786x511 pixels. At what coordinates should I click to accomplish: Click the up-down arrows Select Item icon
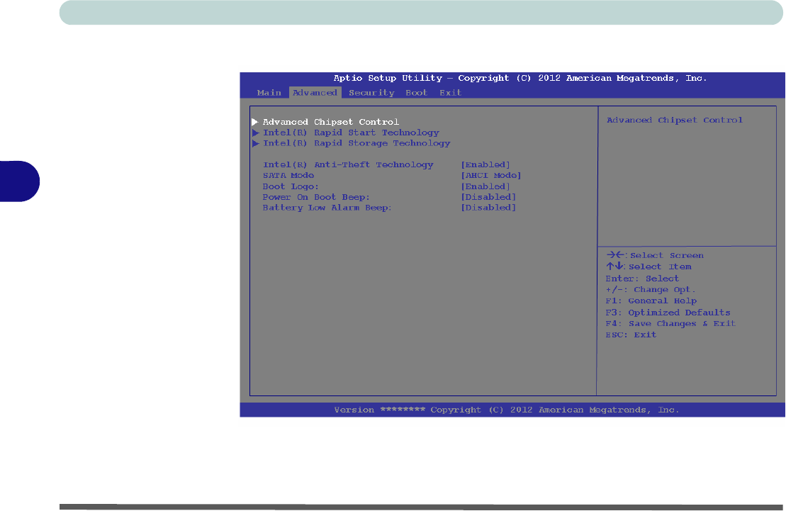pos(614,266)
